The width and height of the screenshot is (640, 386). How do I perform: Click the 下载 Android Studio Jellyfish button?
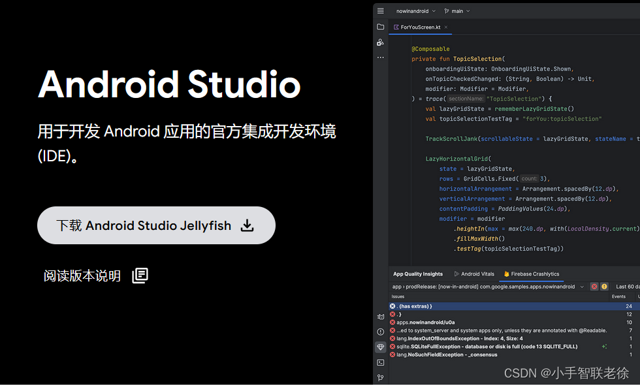tap(156, 225)
